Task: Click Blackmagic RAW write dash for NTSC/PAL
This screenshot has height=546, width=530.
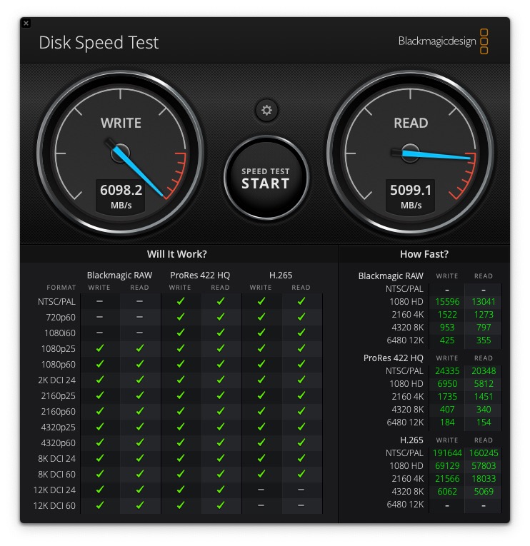Action: tap(100, 301)
